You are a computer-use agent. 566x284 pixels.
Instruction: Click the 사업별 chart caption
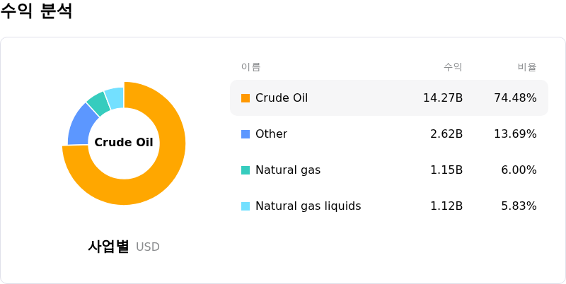(x=108, y=247)
